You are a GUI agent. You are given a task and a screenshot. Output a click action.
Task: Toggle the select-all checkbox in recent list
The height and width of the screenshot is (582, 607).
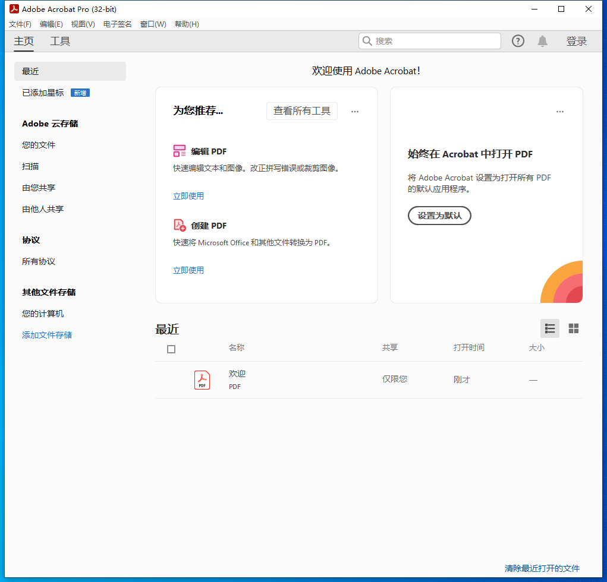pos(171,349)
